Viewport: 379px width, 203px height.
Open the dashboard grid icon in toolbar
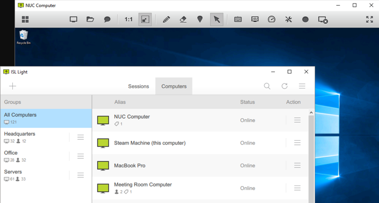[x=25, y=20]
